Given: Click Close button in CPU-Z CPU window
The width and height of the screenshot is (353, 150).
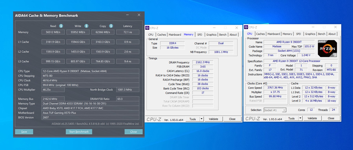Looking at the screenshot, I should pyautogui.click(x=331, y=118).
